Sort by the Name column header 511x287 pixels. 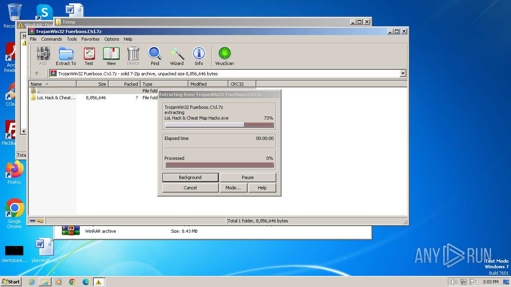(x=52, y=84)
